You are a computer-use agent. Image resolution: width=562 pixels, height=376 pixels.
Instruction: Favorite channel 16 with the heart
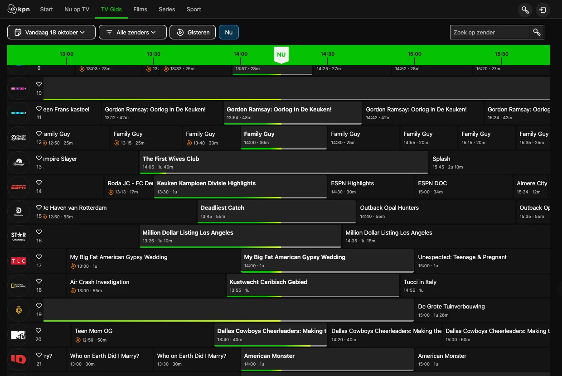point(39,232)
